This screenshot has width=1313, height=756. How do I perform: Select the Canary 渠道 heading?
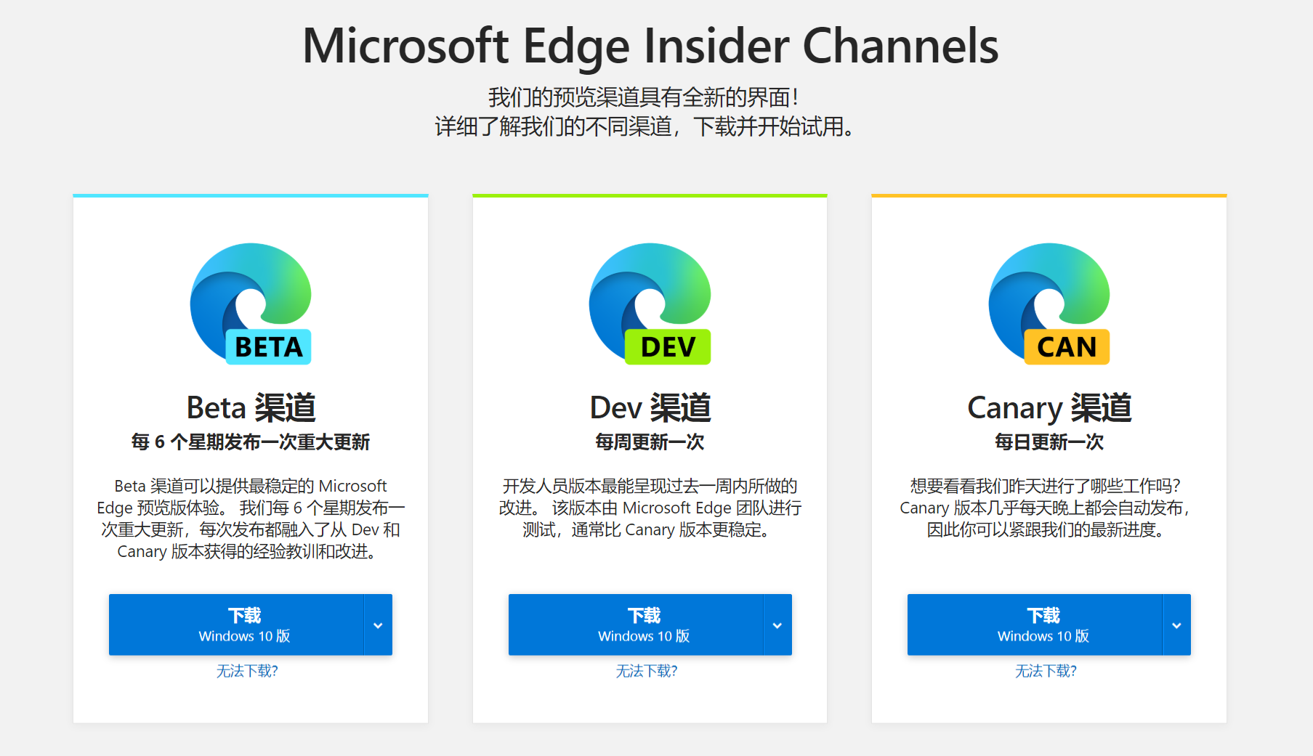coord(1049,408)
